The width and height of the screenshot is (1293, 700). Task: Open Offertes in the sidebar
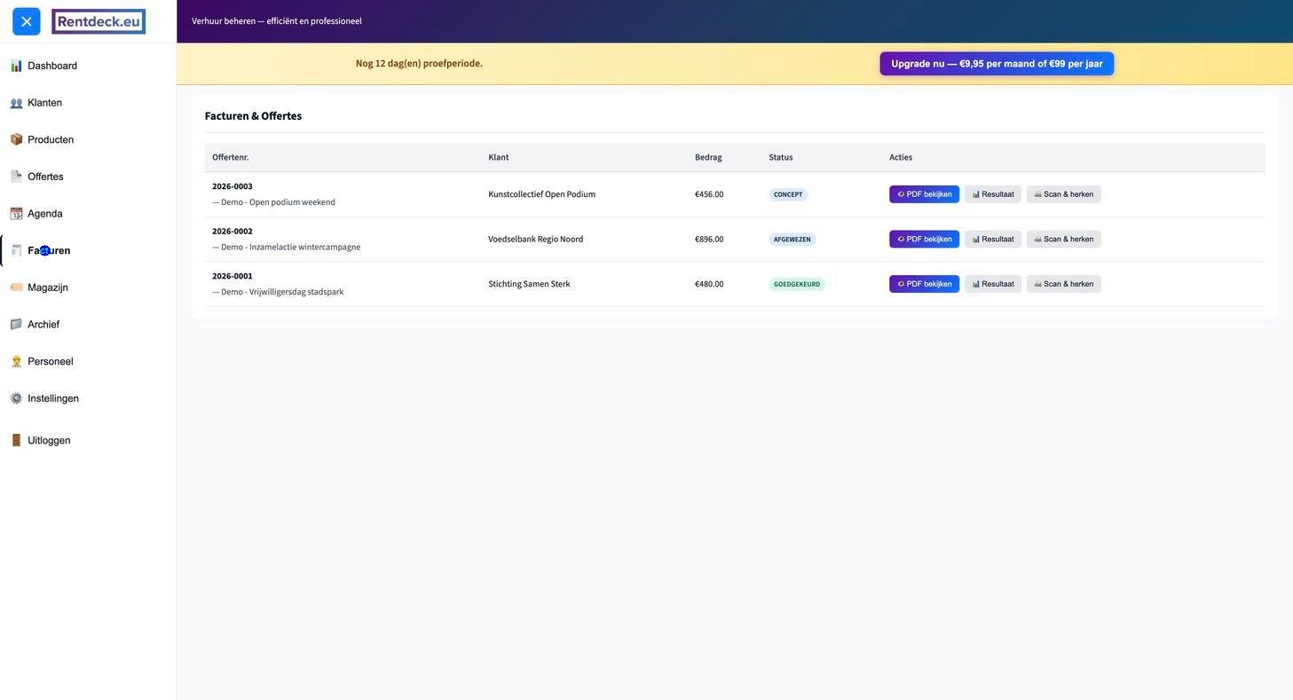pos(45,177)
